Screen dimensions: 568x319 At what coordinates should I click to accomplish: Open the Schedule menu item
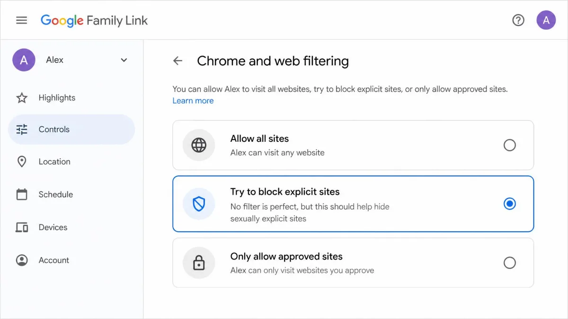(x=71, y=194)
